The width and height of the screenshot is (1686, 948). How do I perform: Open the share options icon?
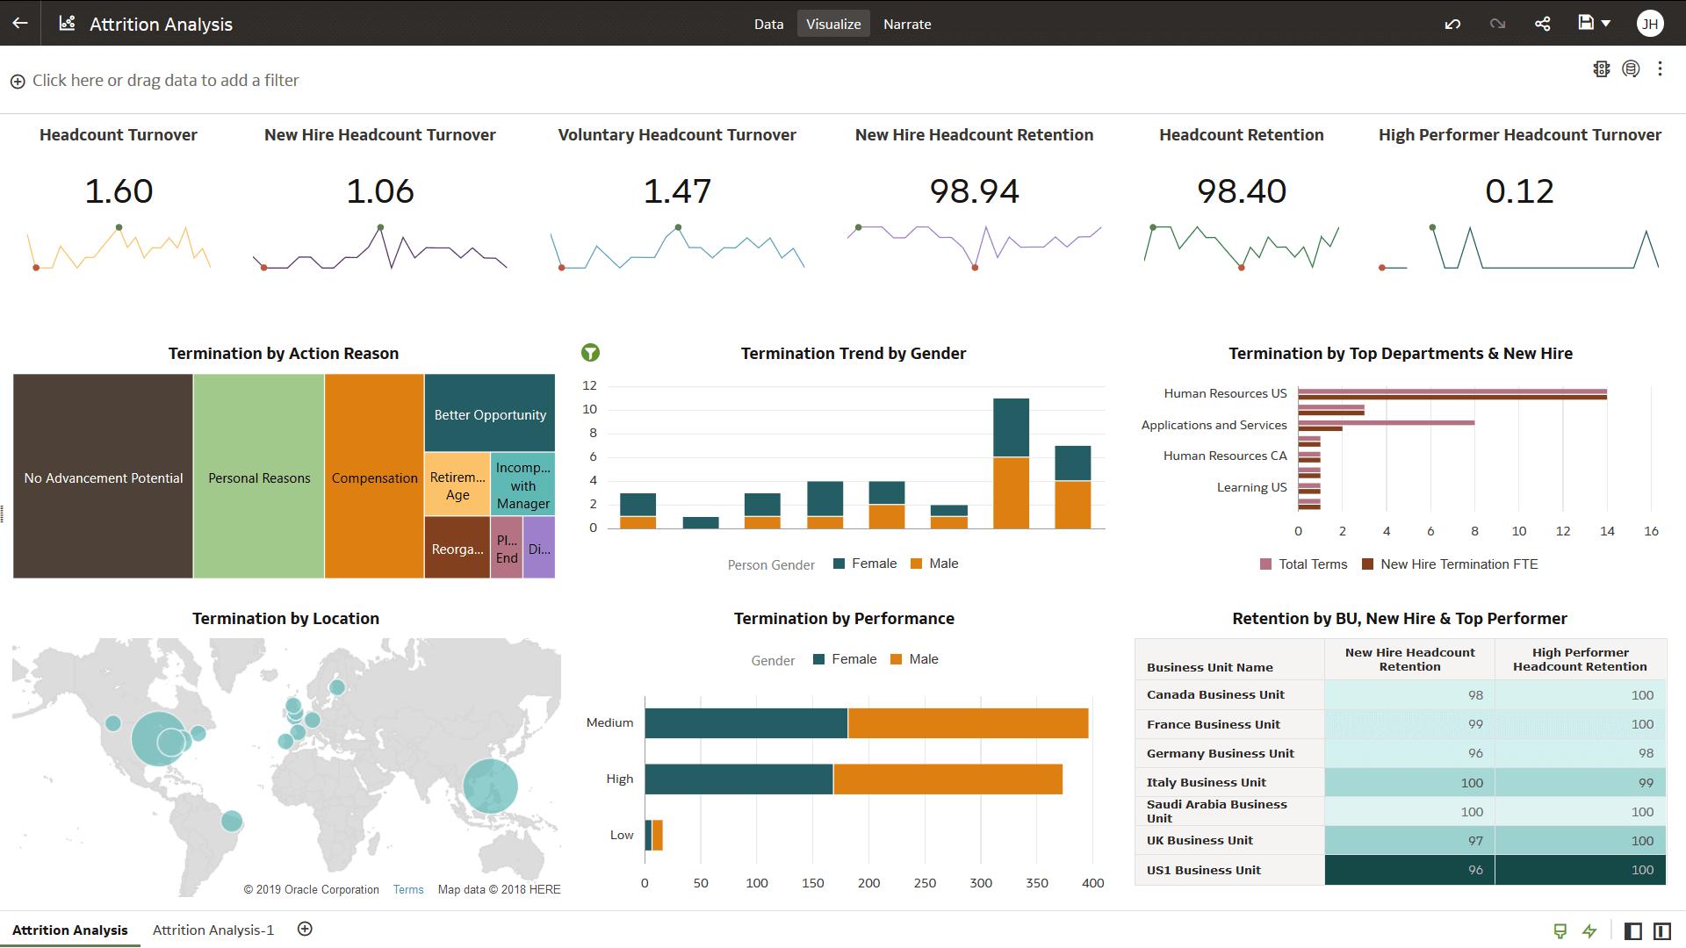(x=1542, y=24)
